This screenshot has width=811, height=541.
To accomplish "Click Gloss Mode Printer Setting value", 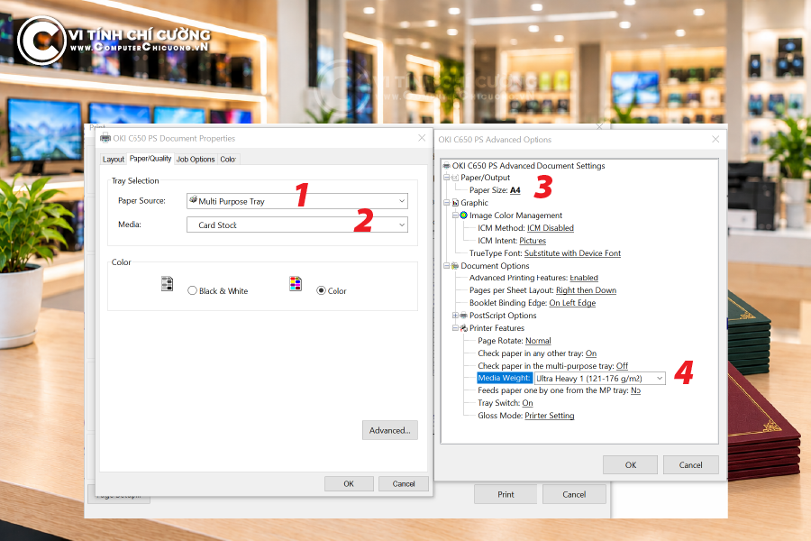I will coord(550,416).
